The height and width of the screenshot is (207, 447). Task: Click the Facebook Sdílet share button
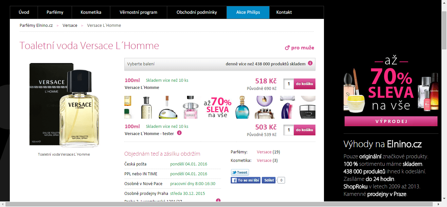[268, 180]
